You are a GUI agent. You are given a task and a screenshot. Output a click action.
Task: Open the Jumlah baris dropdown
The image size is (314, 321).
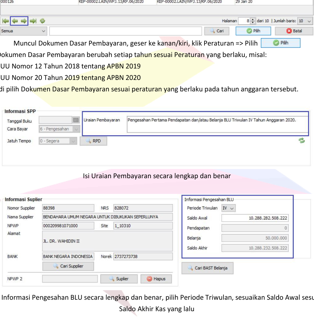(x=305, y=21)
